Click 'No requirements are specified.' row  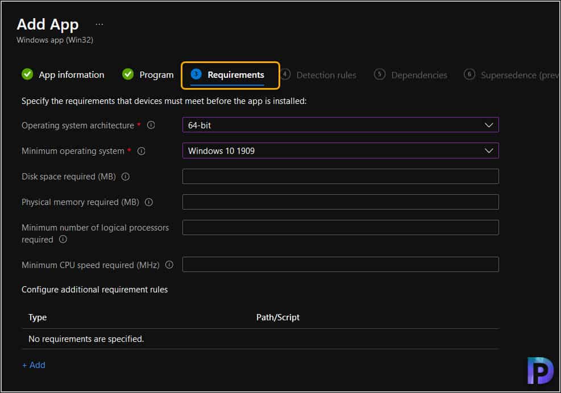(260, 339)
